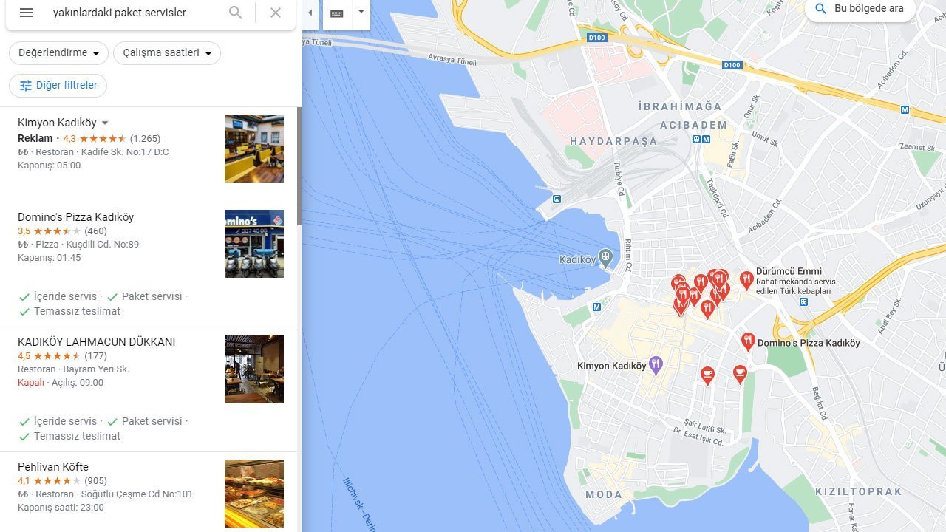
Task: Click Kimyon Kadıköy purple map marker
Action: pyautogui.click(x=656, y=365)
